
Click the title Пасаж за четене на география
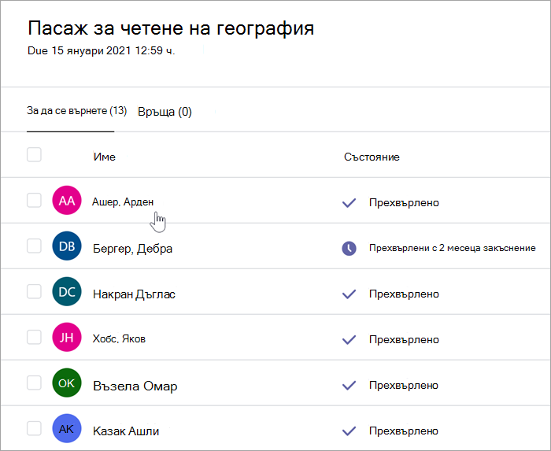(171, 28)
